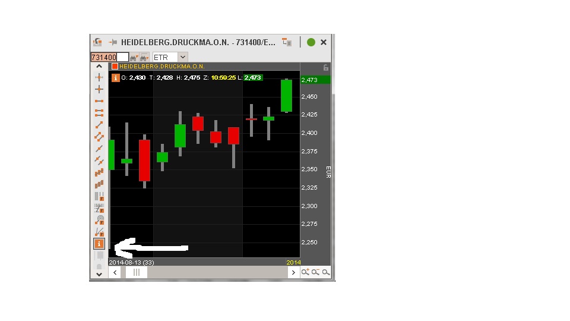Select Fibonacci retracement tool
The width and height of the screenshot is (570, 321).
(99, 208)
